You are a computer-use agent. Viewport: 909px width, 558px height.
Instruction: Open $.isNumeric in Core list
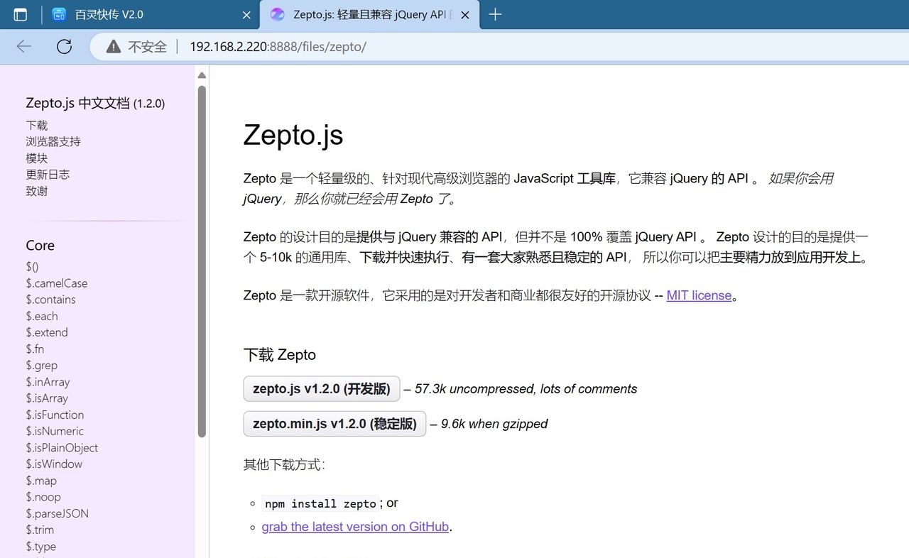click(x=55, y=431)
